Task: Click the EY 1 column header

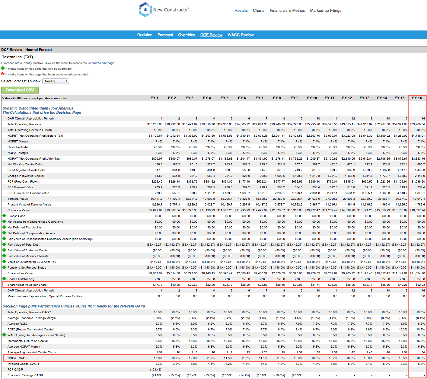Action: (x=155, y=98)
